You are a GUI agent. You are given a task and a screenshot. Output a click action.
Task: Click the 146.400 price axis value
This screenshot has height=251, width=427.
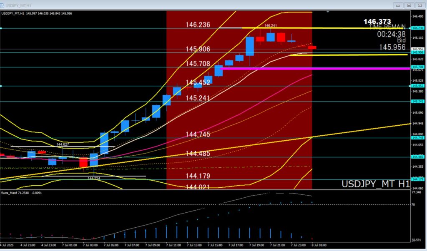pyautogui.click(x=418, y=16)
